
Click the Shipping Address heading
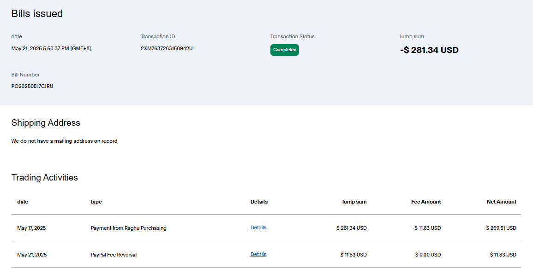click(x=46, y=123)
